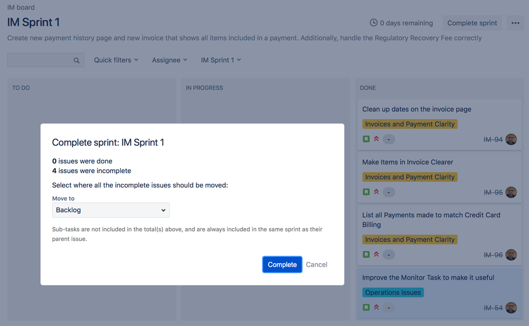Image resolution: width=529 pixels, height=326 pixels.
Task: Click the IM Sprint 1 page title
Action: click(x=33, y=22)
